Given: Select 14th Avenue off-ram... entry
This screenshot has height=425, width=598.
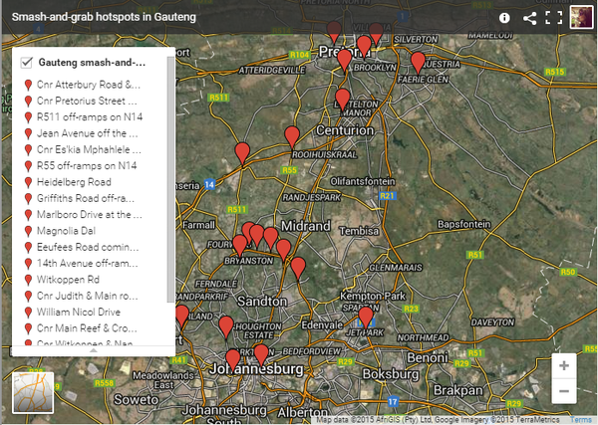Looking at the screenshot, I should pyautogui.click(x=88, y=263).
